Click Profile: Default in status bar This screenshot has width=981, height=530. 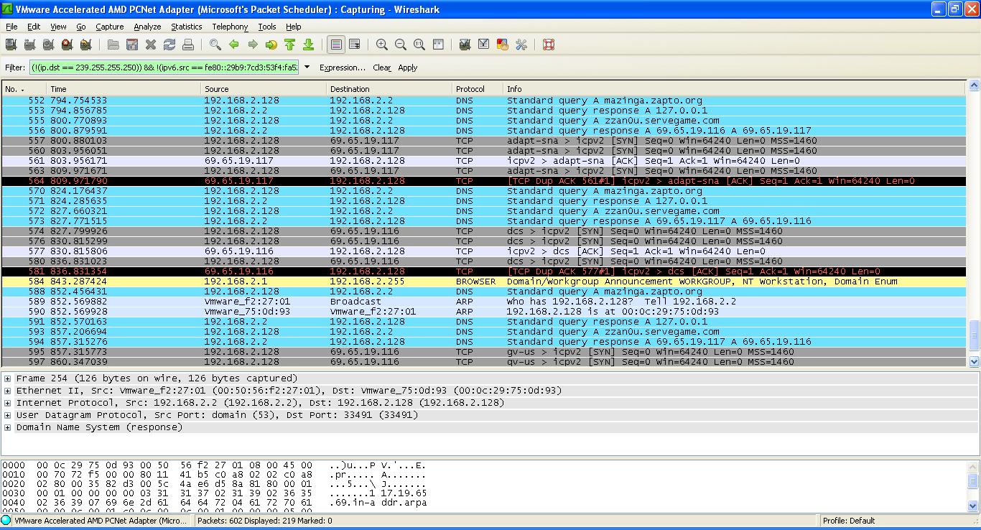tap(849, 521)
